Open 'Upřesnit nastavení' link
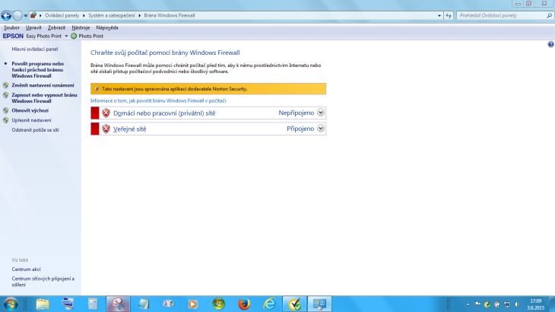Viewport: 555px width, 312px height. click(31, 120)
